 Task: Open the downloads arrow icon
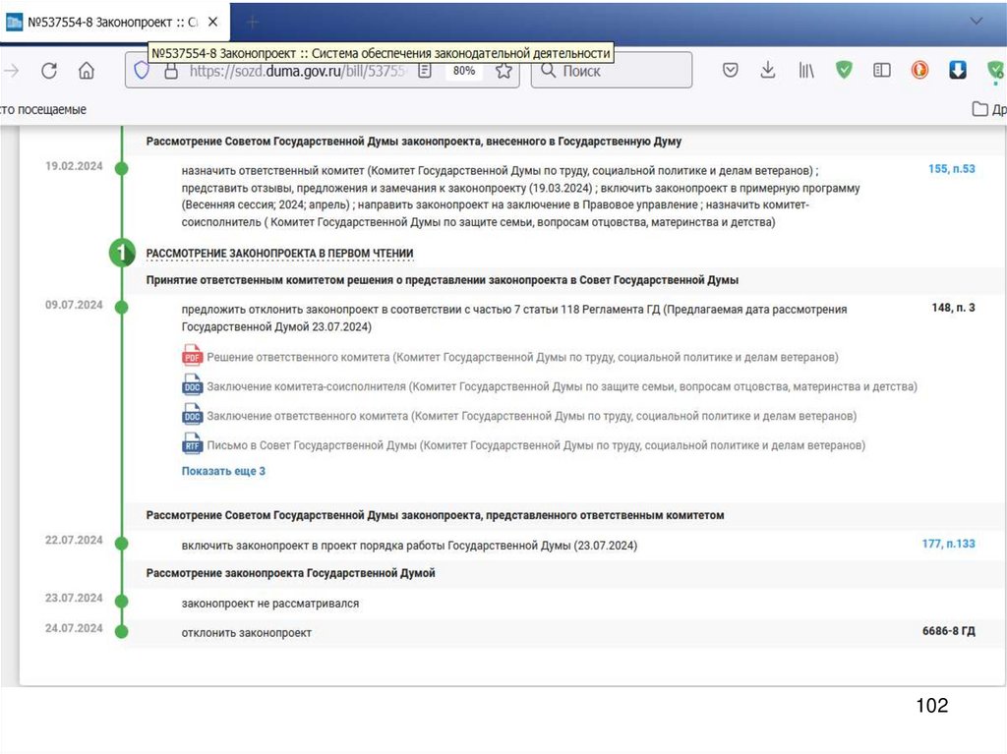[x=767, y=70]
